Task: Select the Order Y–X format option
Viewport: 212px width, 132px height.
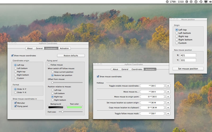Action: pyautogui.click(x=16, y=92)
